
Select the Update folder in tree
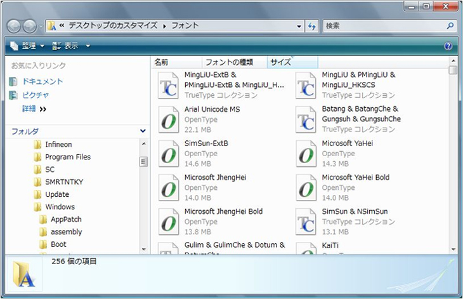pos(57,194)
